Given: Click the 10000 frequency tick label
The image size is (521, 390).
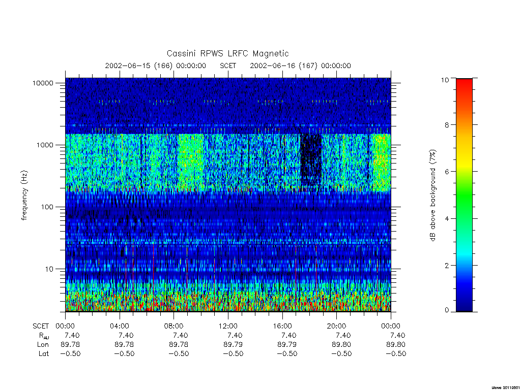Looking at the screenshot, I should [x=43, y=83].
